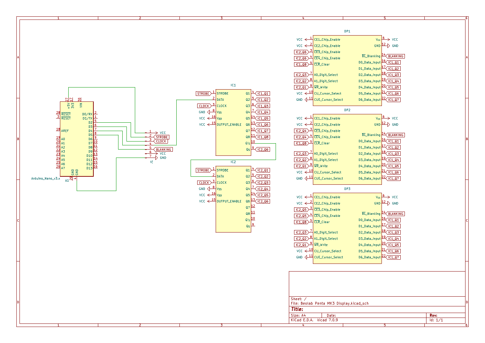Image resolution: width=485 pixels, height=343 pixels.
Task: Click the OUTPUT_ENABLE pin name on IC2
Action: (229, 201)
